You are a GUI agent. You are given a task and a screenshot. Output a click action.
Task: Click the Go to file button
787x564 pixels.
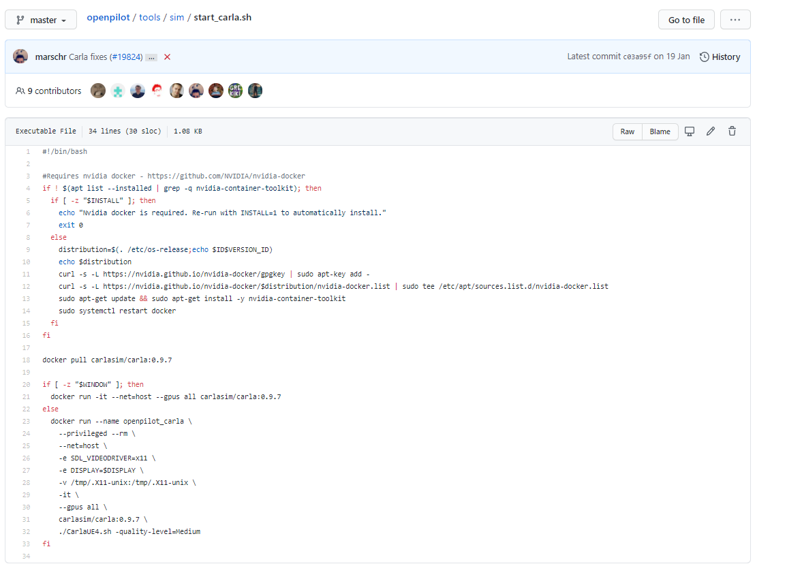tap(686, 20)
